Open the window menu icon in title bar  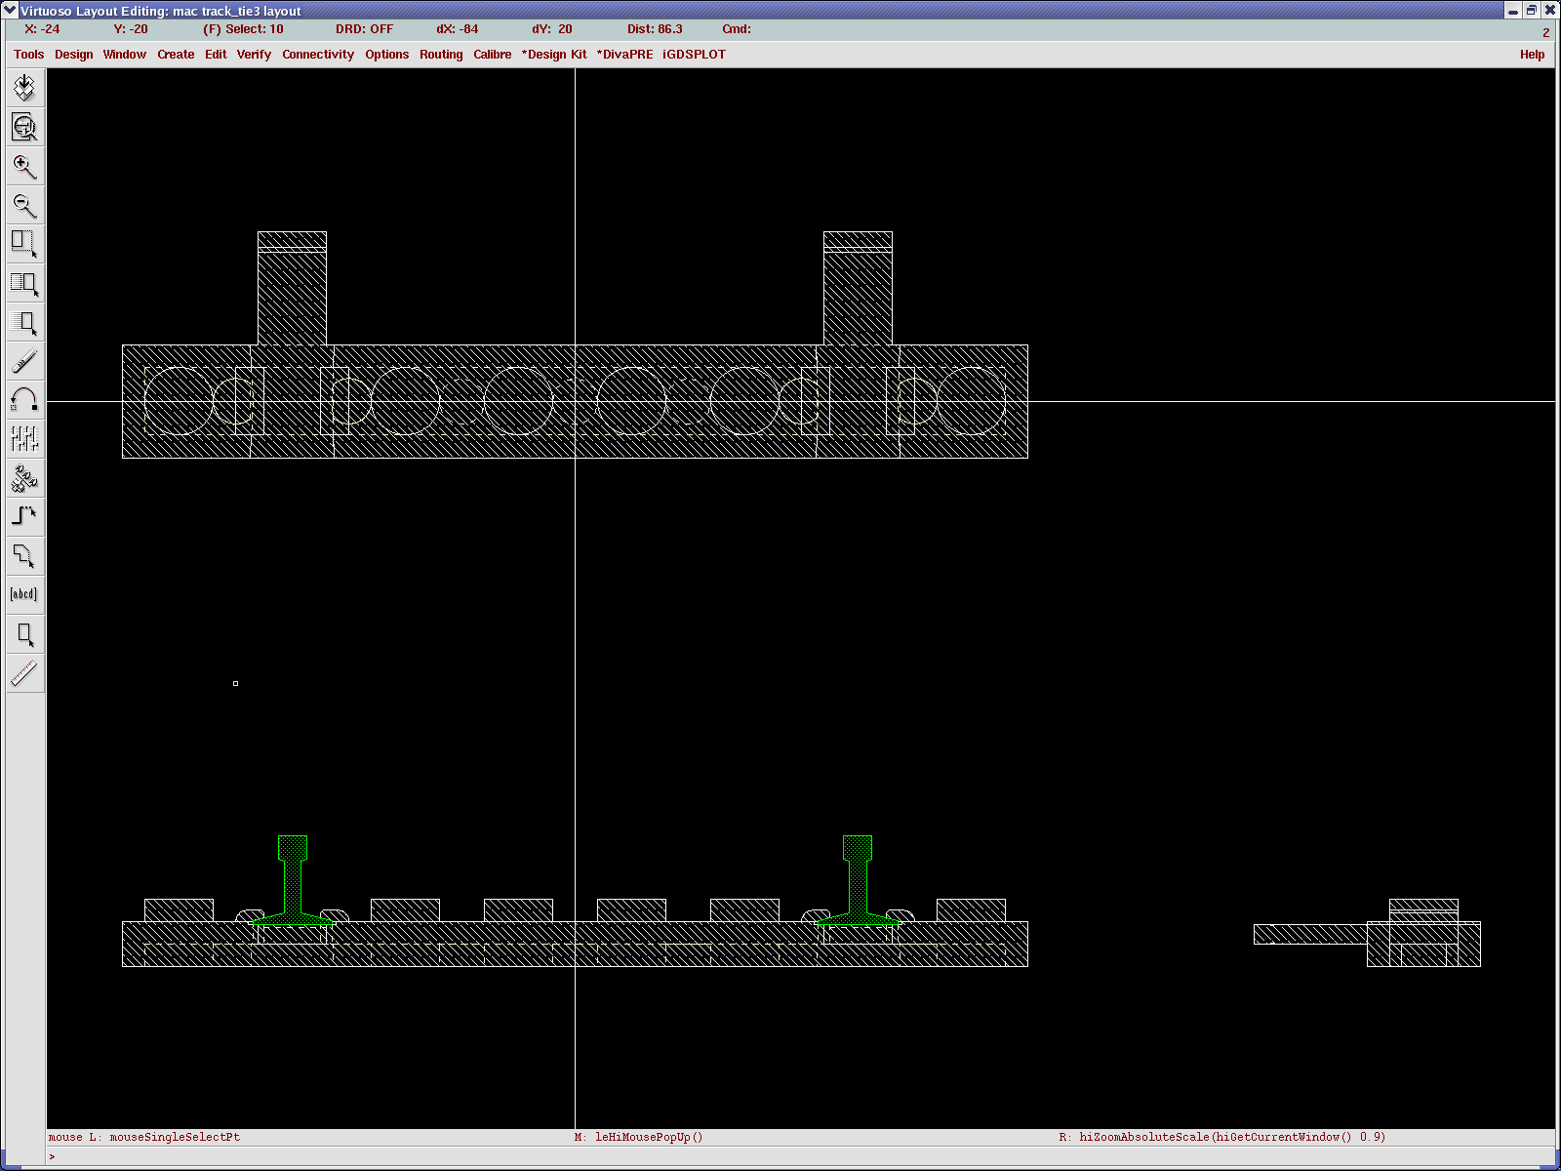point(11,11)
